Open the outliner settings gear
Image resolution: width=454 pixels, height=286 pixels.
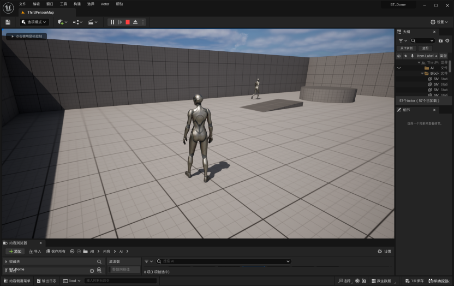(447, 40)
